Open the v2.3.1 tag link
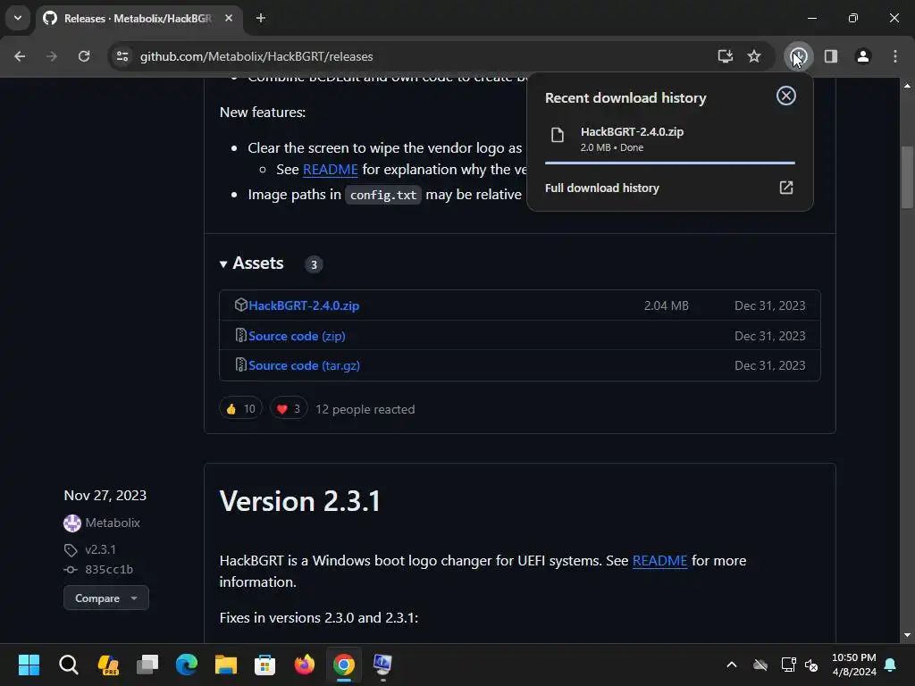 [x=100, y=549]
